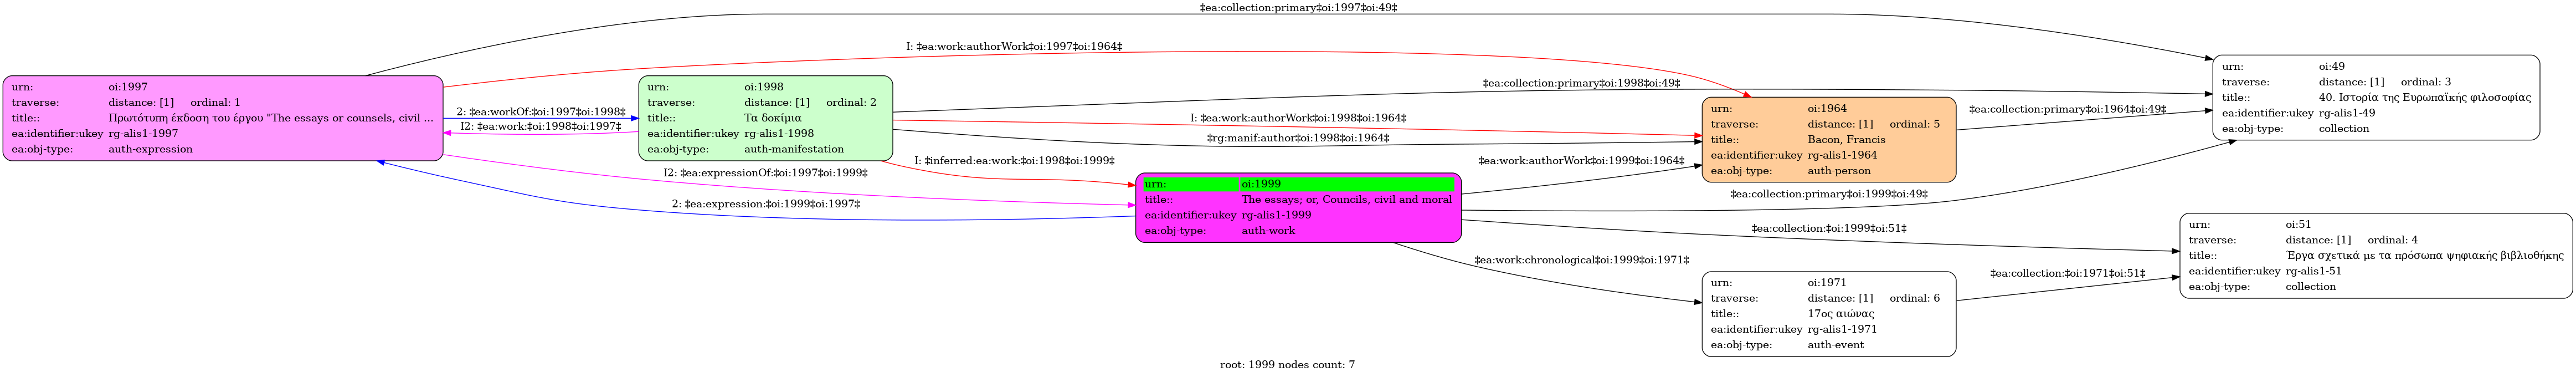2576x377 pixels.
Task: Click the auth-work object type value
Action: [x=1268, y=230]
